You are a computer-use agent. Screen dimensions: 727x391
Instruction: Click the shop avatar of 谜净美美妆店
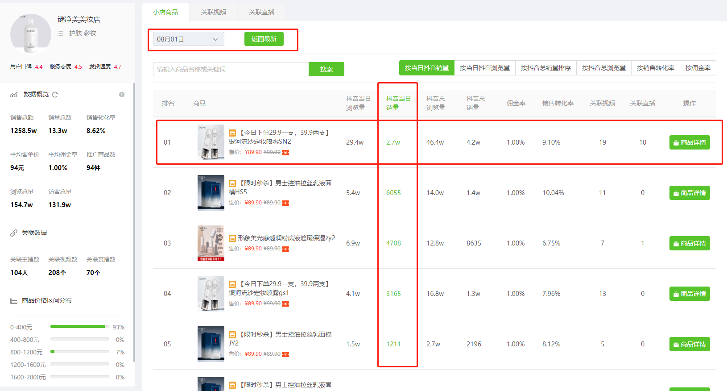(x=31, y=34)
